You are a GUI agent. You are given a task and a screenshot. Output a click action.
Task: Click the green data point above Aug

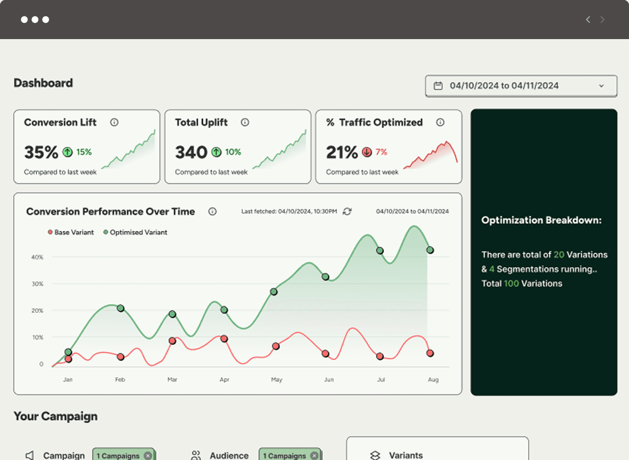tap(430, 250)
